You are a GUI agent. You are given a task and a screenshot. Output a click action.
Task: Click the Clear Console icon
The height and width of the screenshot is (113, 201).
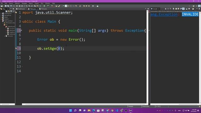(173, 9)
